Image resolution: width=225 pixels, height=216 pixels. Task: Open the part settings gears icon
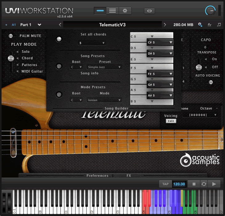tap(200, 25)
